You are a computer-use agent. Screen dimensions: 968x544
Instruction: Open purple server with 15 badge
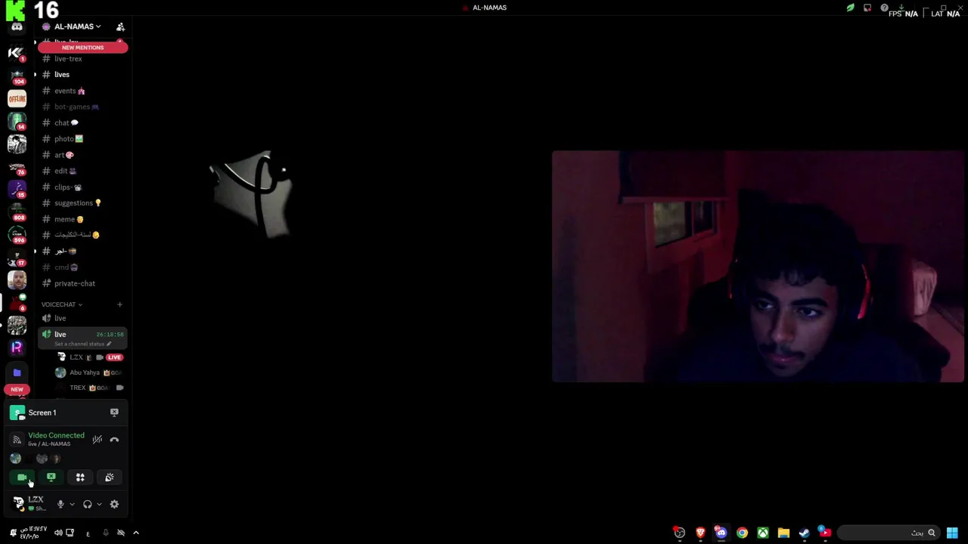point(17,189)
